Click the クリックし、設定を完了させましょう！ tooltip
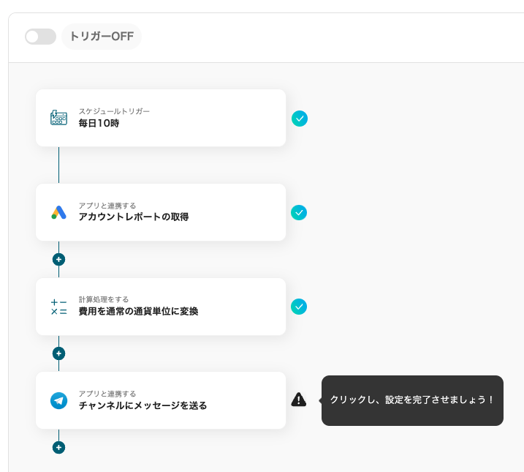This screenshot has width=524, height=472. (412, 400)
